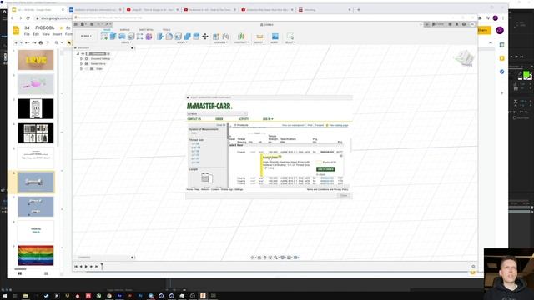Open the Fusion data panel grid icon
Screen dimensions: 534x300
pos(76,24)
